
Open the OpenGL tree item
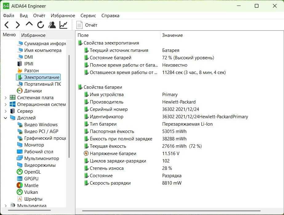(32, 172)
